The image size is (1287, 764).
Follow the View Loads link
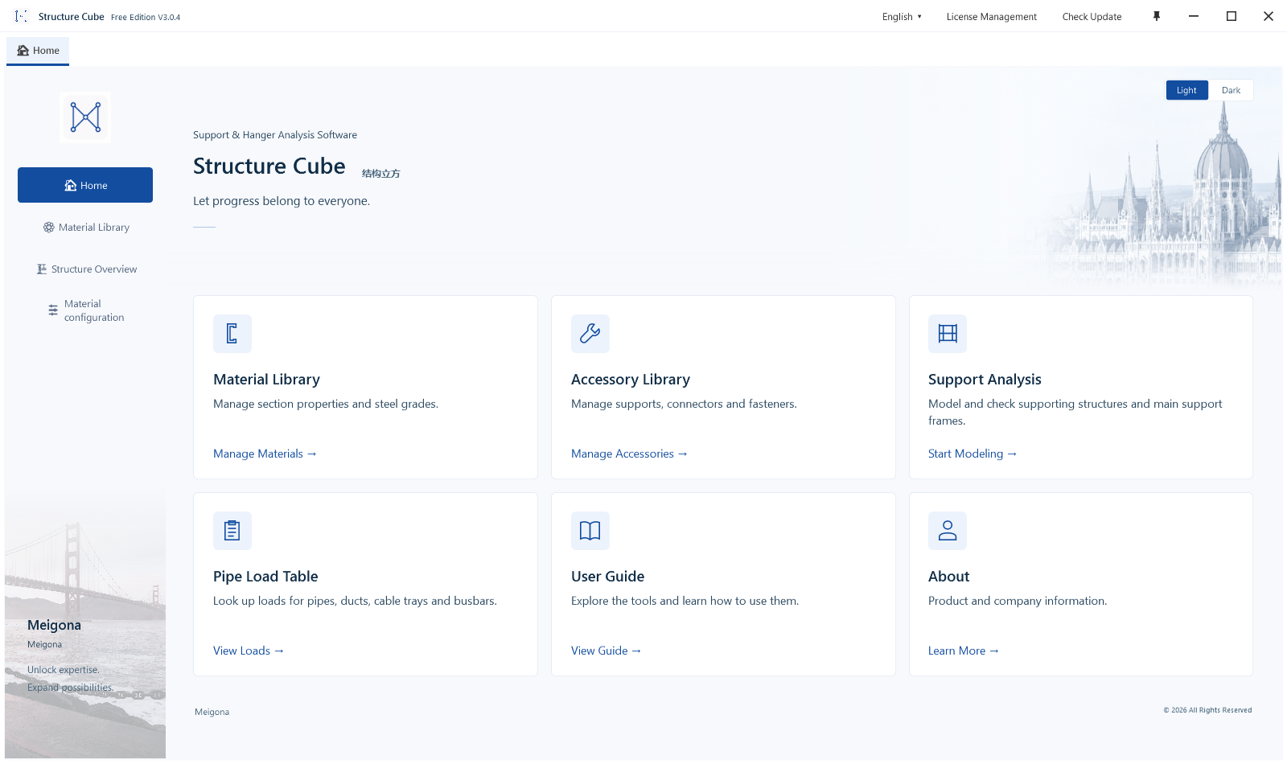click(x=249, y=651)
